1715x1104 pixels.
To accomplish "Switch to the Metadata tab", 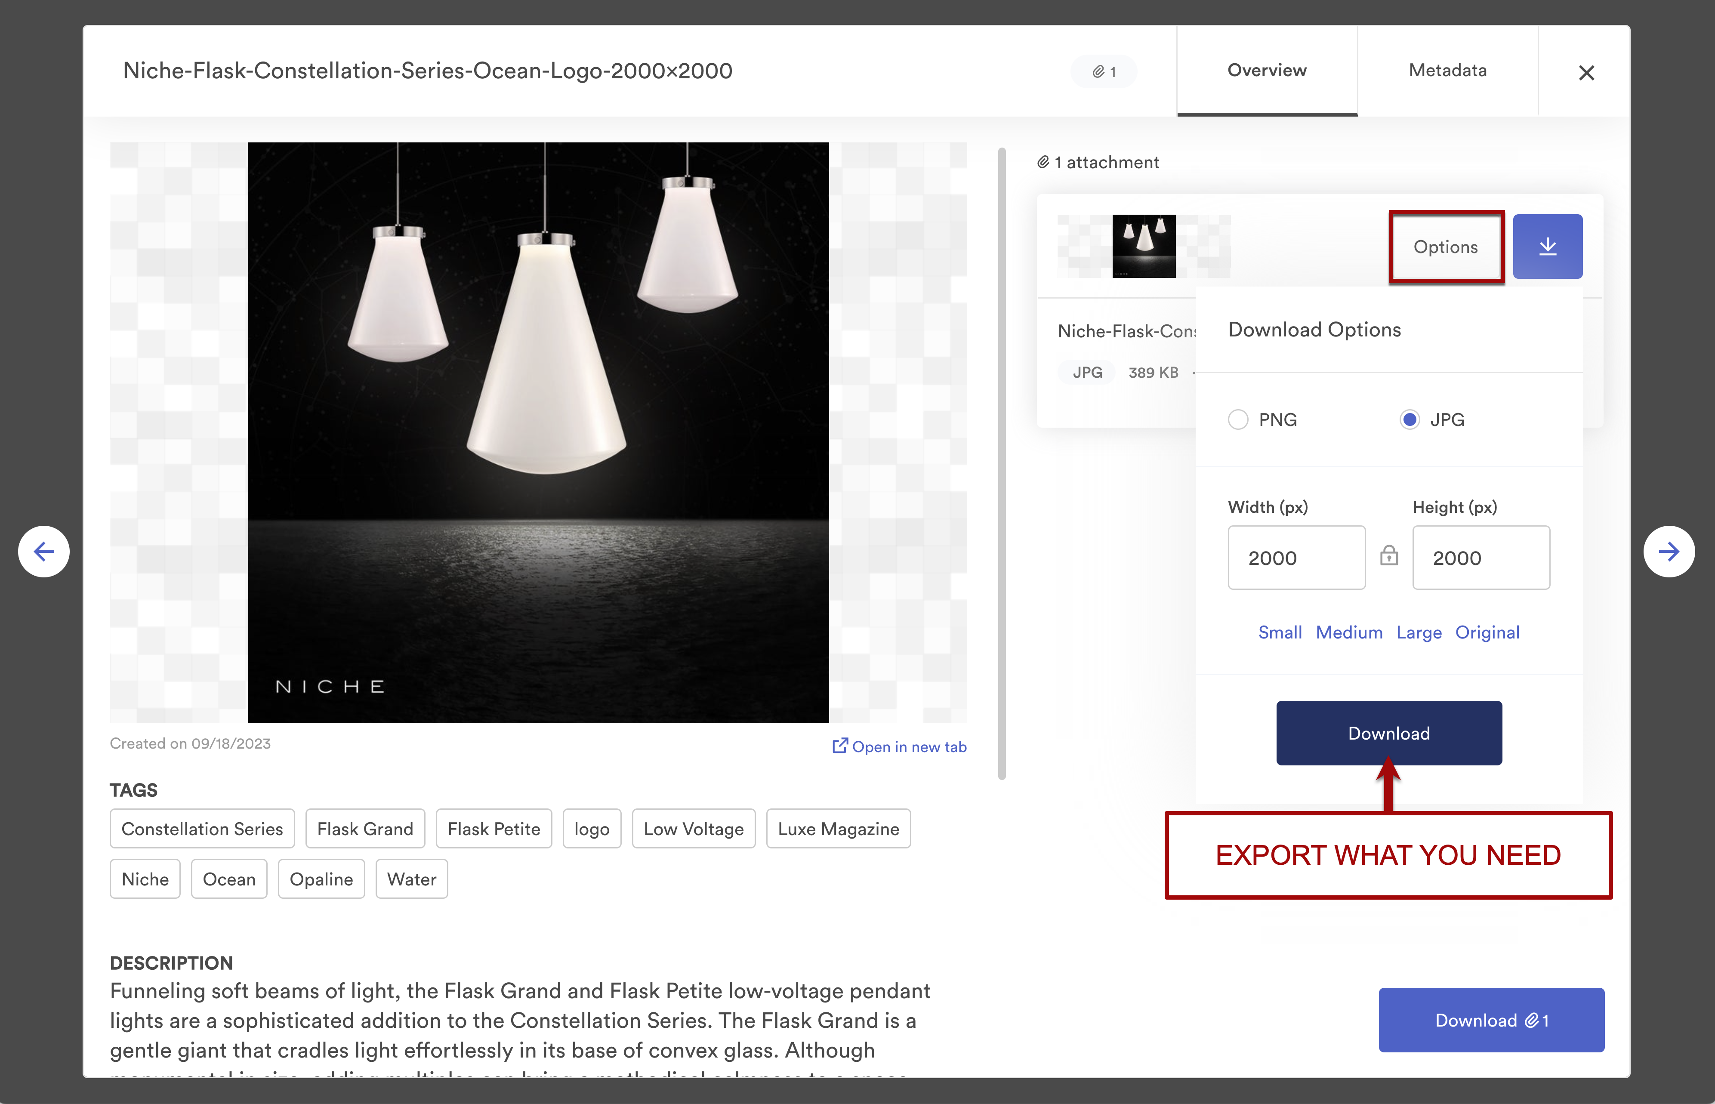I will 1447,71.
